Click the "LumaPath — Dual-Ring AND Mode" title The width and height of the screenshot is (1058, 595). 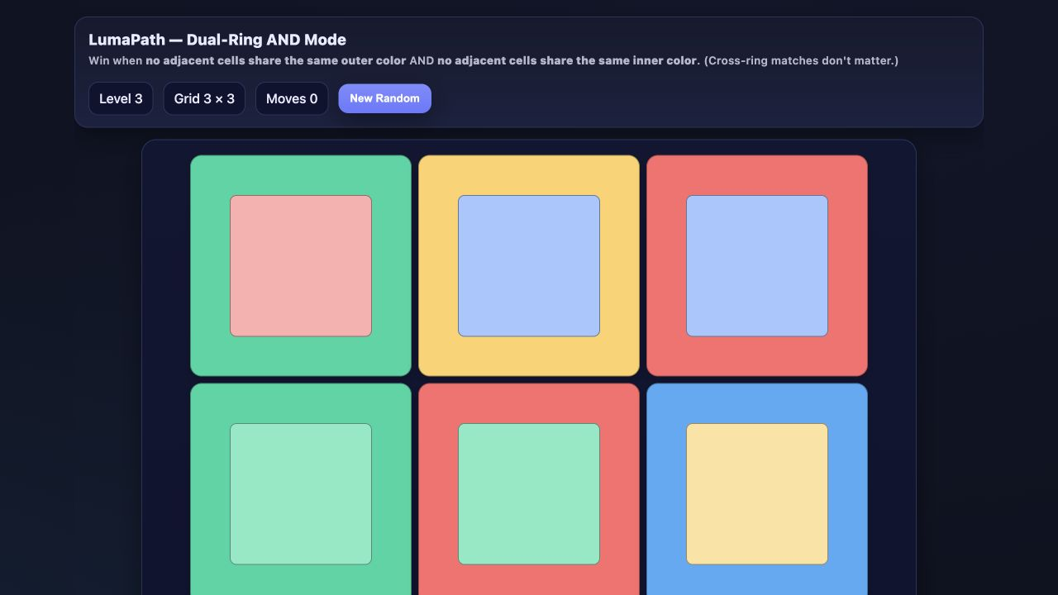tap(217, 40)
